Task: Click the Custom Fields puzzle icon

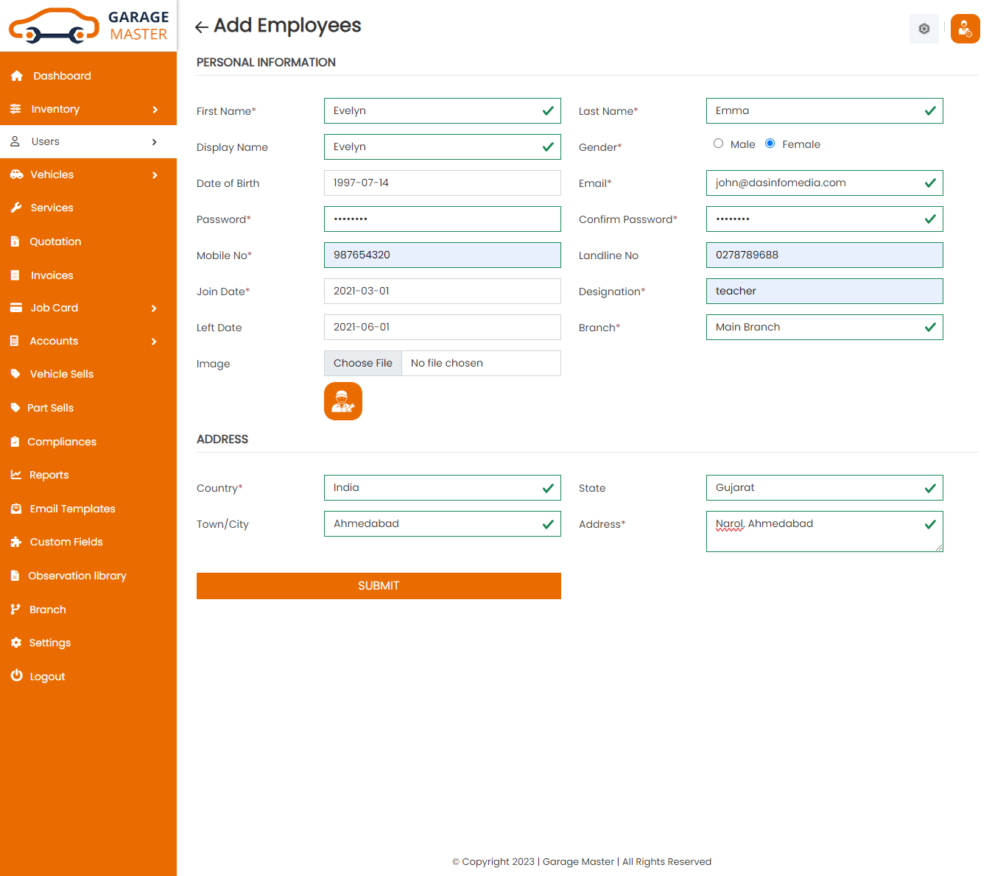Action: pos(16,542)
